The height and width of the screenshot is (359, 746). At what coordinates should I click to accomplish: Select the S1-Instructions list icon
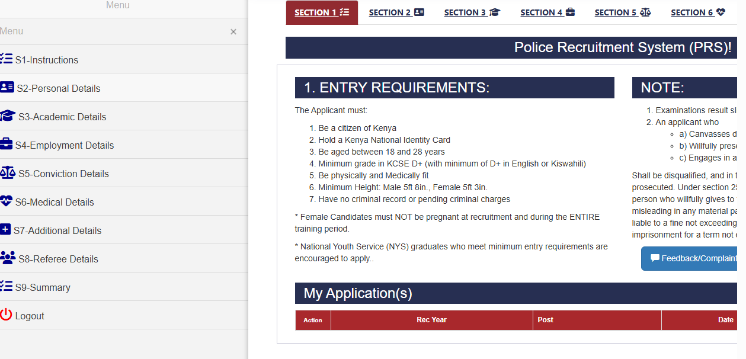[7, 59]
